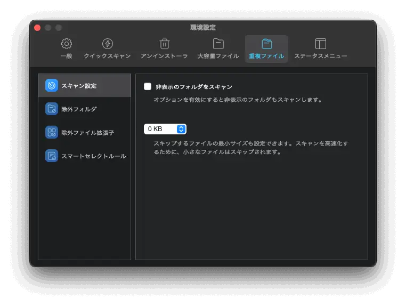Select 除外ファイル拡張子 in the sidebar
Image resolution: width=406 pixels, height=306 pixels.
click(x=84, y=132)
